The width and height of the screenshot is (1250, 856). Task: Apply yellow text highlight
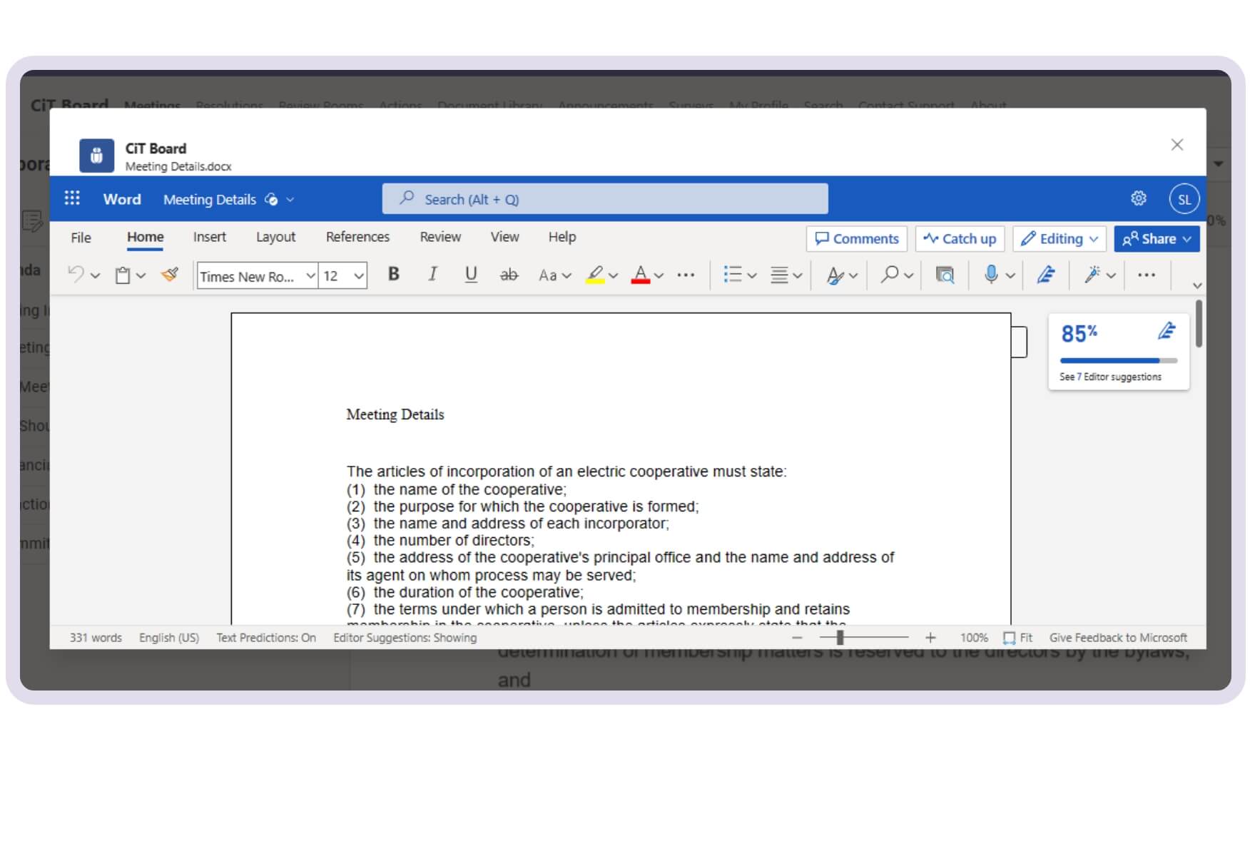coord(595,275)
